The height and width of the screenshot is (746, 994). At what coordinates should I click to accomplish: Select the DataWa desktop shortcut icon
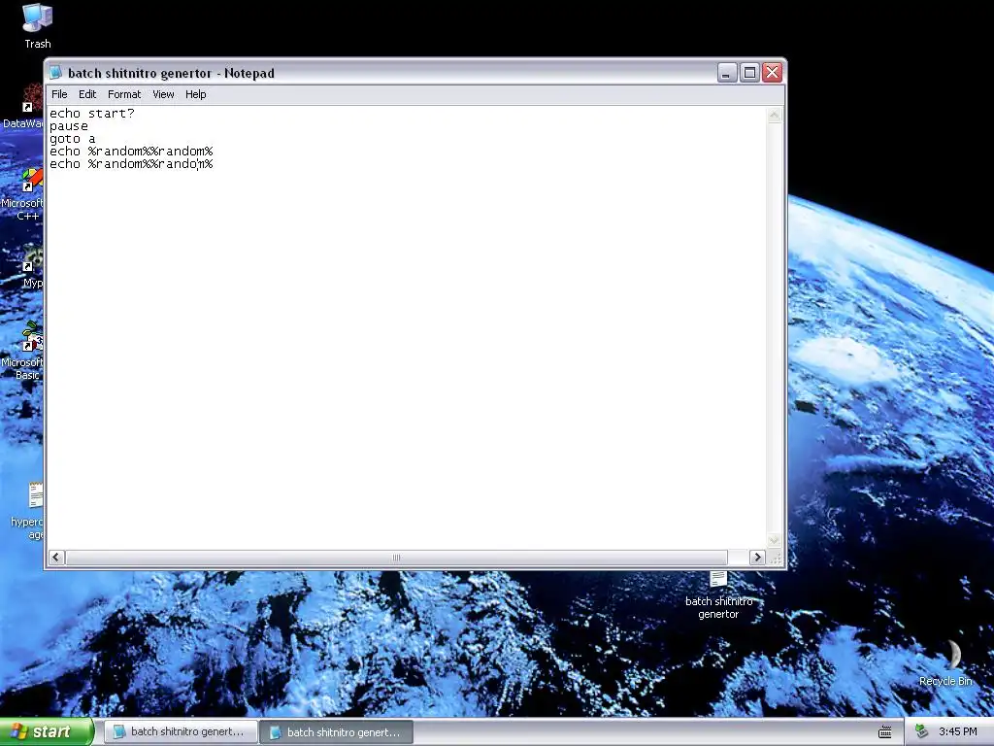[x=23, y=107]
